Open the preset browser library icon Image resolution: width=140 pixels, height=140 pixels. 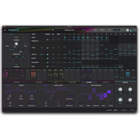point(53,30)
